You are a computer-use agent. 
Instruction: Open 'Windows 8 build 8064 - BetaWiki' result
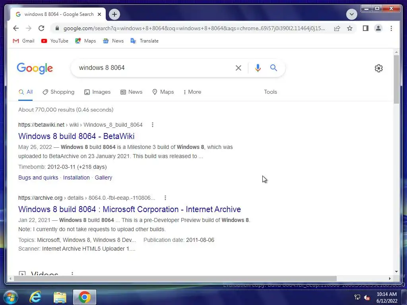pyautogui.click(x=76, y=136)
